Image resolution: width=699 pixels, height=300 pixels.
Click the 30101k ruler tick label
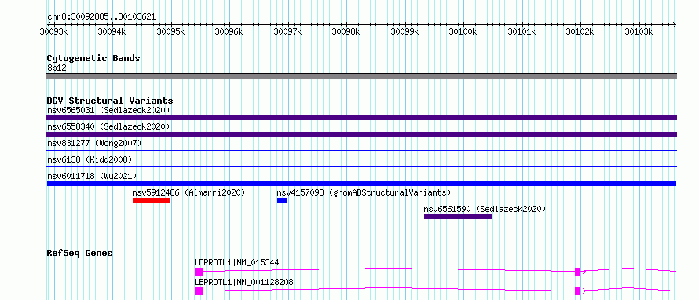coord(522,32)
